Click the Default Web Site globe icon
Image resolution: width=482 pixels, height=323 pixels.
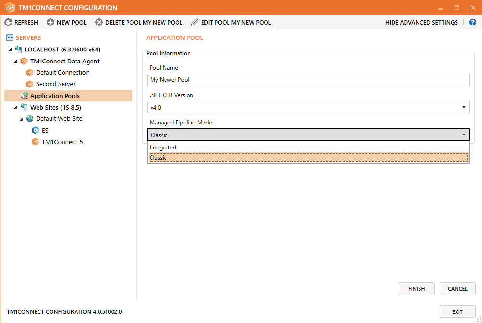30,119
